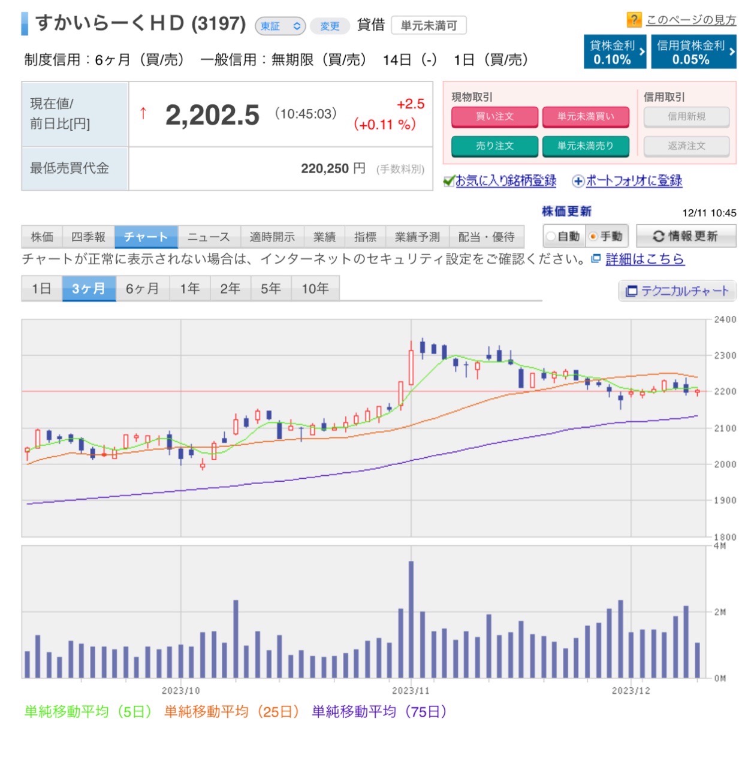Click the popup window icon before 詳細はこちら
The width and height of the screenshot is (745, 767).
pyautogui.click(x=596, y=259)
